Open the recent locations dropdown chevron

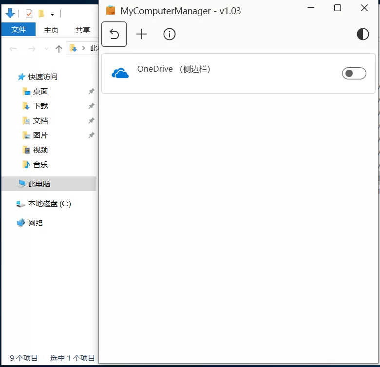point(46,49)
